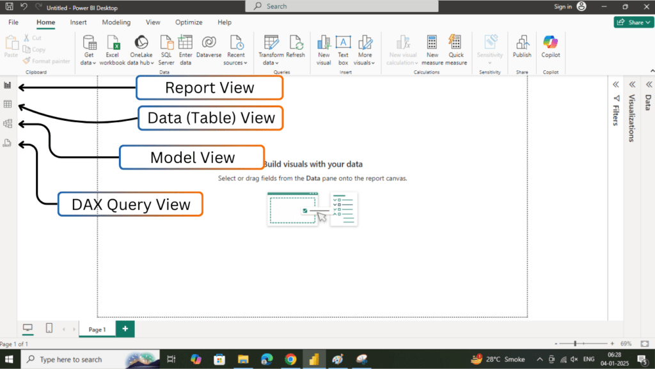
Task: Expand the Filters pane
Action: click(x=616, y=85)
